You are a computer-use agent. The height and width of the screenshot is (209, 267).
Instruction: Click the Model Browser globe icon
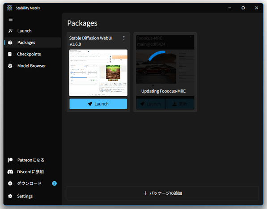(x=10, y=66)
